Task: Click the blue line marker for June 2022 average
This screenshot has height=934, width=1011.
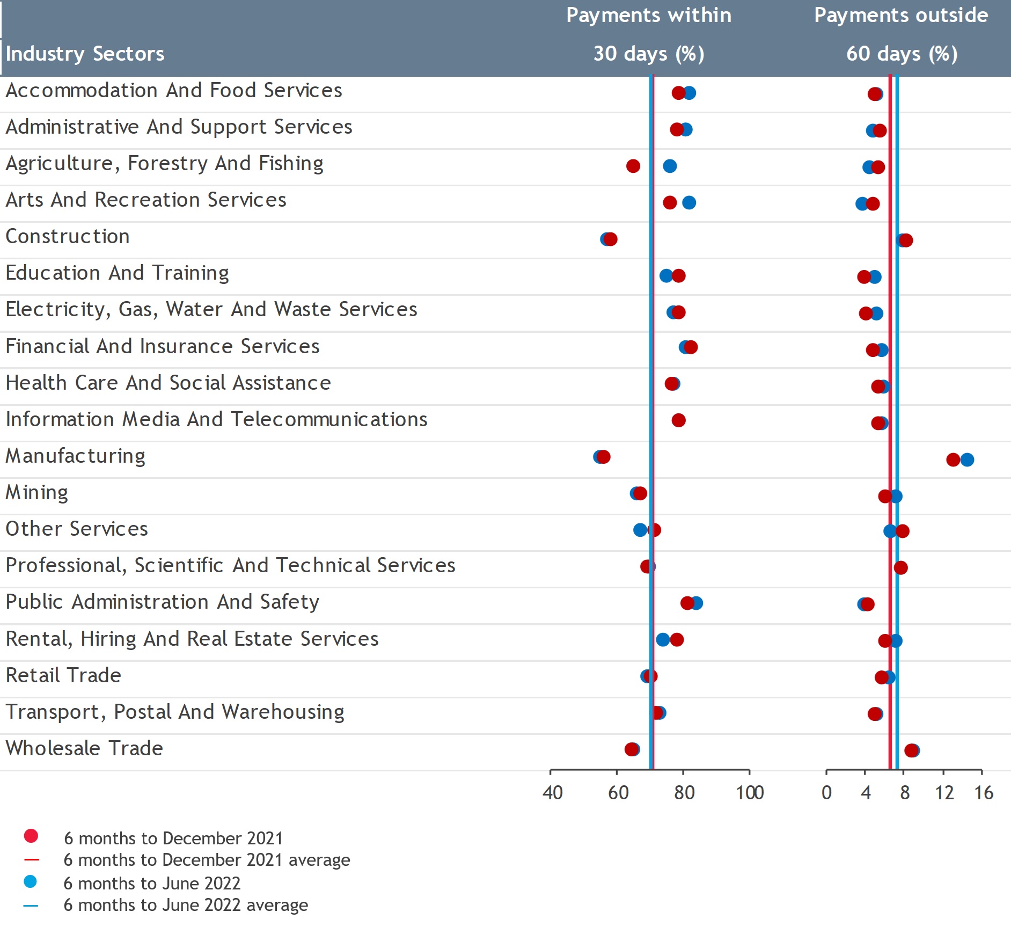Action: [x=31, y=906]
